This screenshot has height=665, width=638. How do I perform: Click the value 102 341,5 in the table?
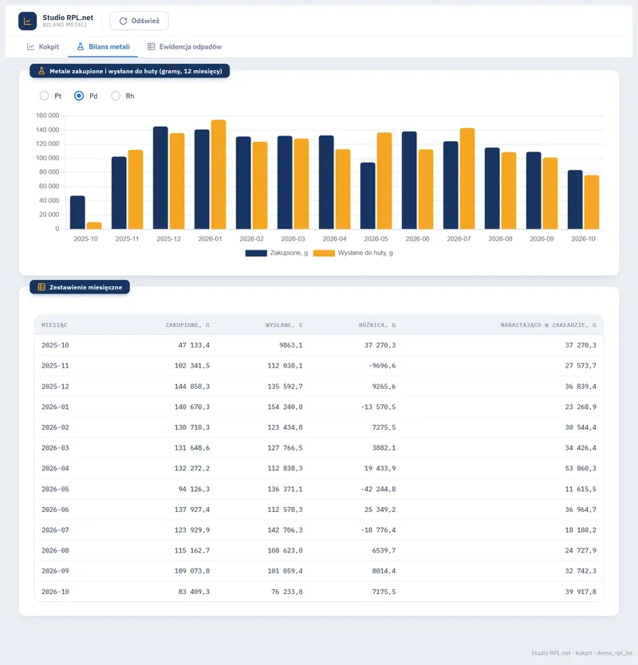[192, 365]
